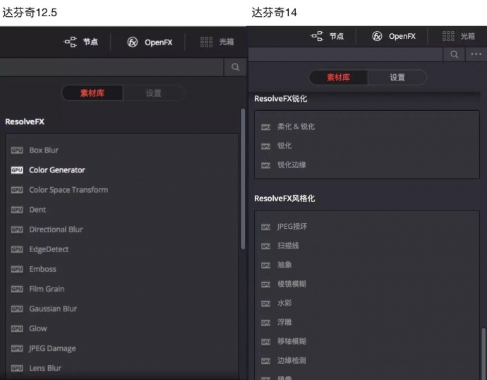Click search magnifier icon in DaVinci 12.5 panel
The width and height of the screenshot is (487, 380).
(236, 67)
